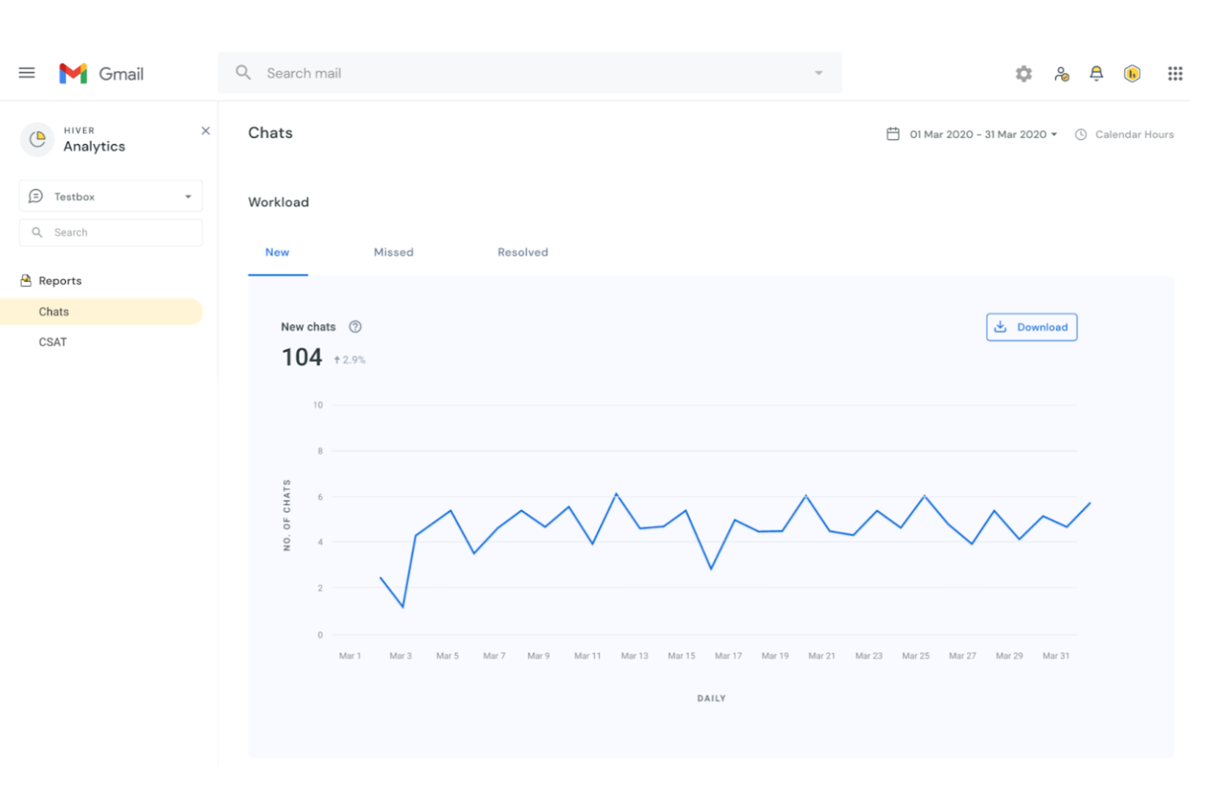Image resolution: width=1205 pixels, height=804 pixels.
Task: Open settings gear icon in header
Action: click(x=1023, y=74)
